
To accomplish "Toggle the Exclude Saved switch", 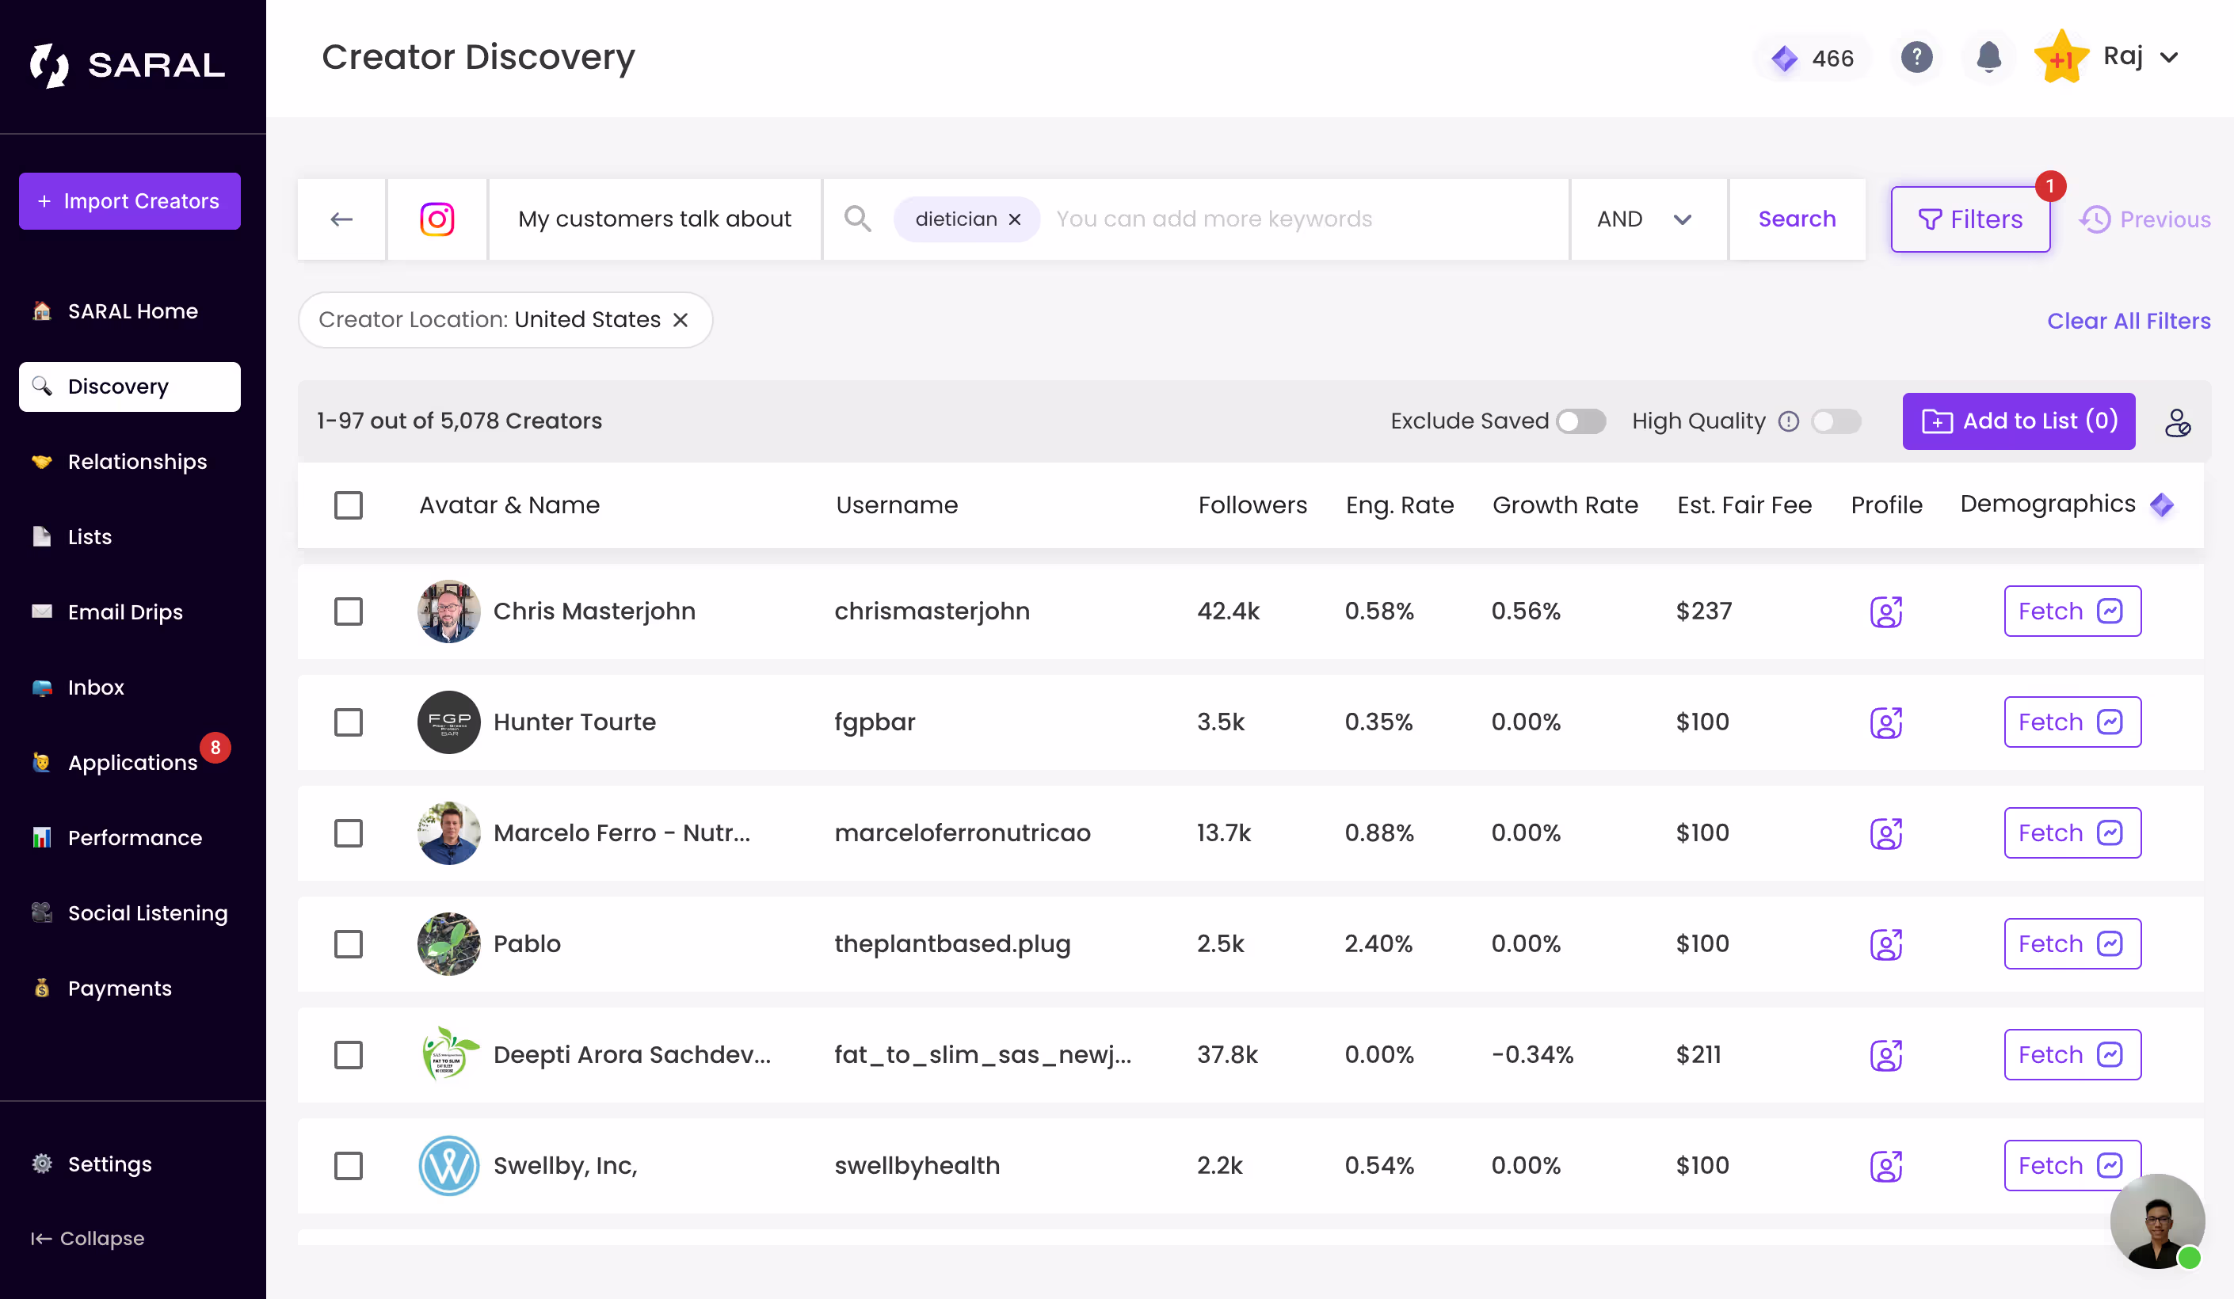I will click(1580, 421).
